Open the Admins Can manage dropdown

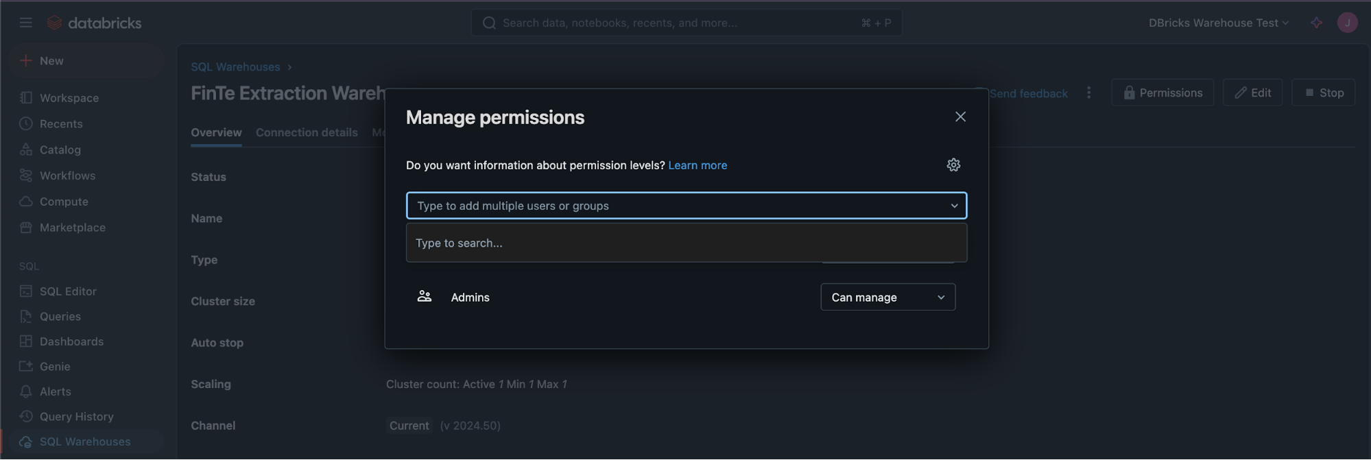click(887, 298)
